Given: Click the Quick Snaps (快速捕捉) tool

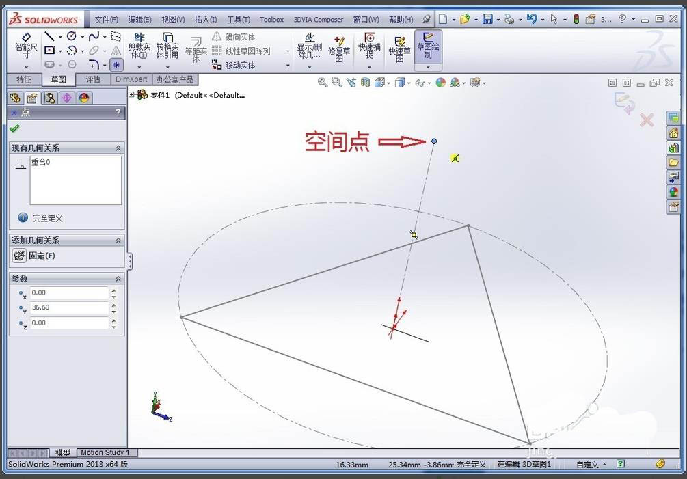Looking at the screenshot, I should click(x=369, y=46).
